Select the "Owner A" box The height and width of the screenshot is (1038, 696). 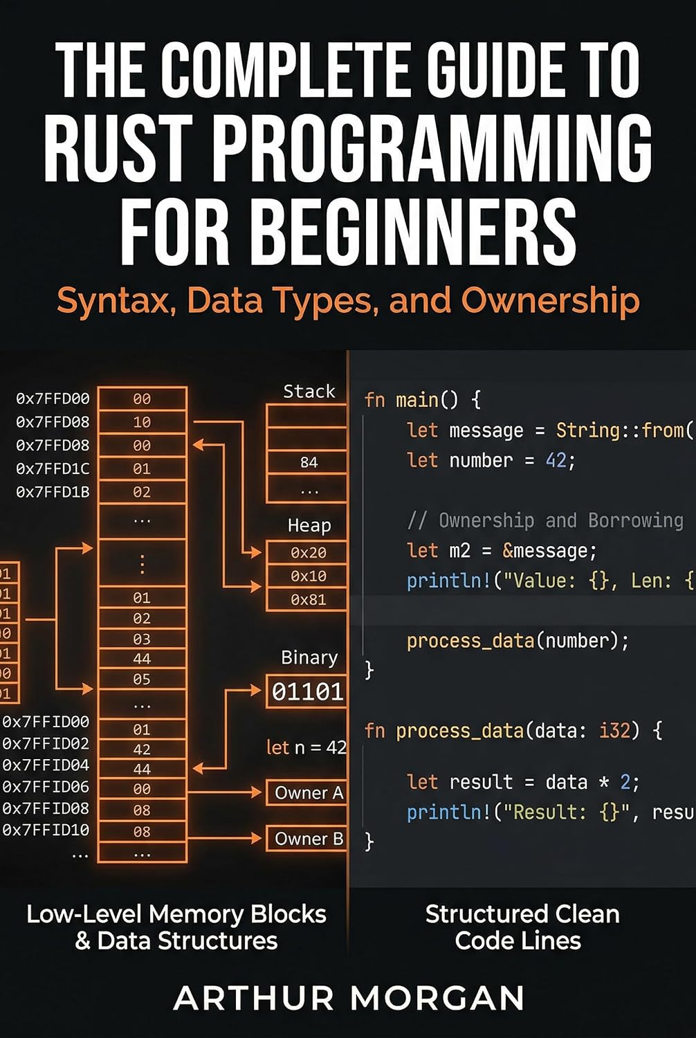coord(307,793)
